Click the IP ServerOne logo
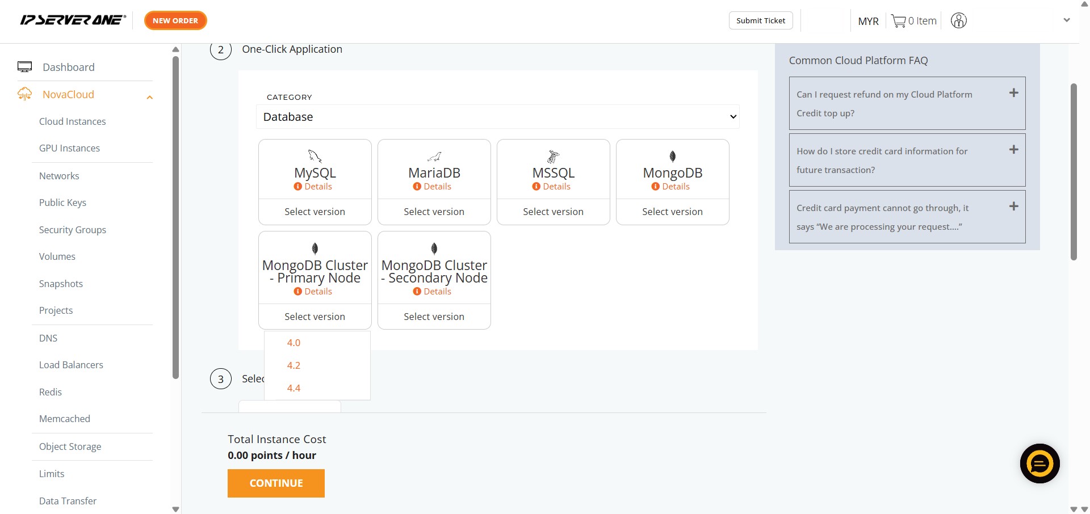This screenshot has width=1090, height=514. 73,20
